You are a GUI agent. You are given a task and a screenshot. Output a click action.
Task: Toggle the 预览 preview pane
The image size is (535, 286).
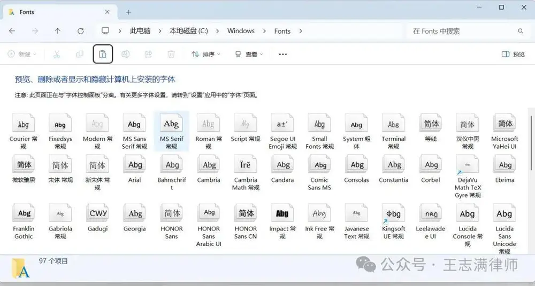514,54
